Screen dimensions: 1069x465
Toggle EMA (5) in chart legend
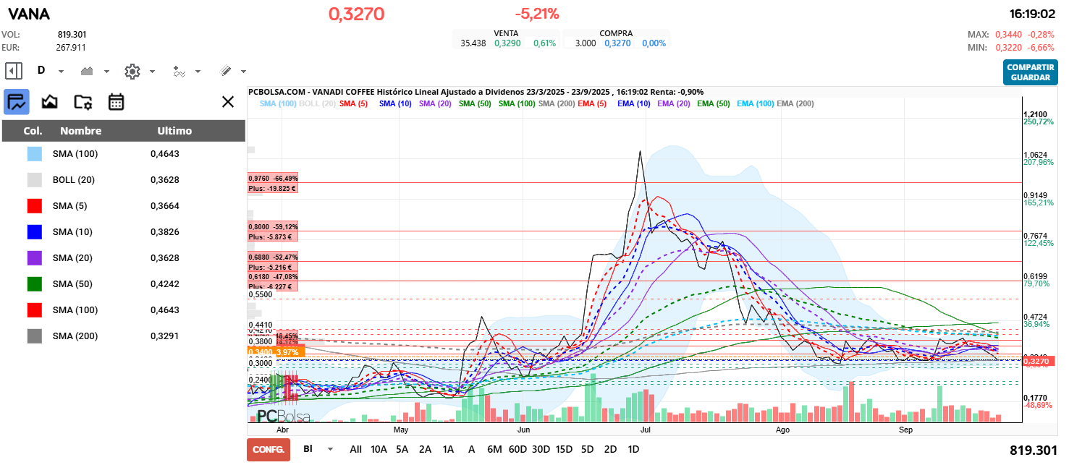(x=591, y=103)
